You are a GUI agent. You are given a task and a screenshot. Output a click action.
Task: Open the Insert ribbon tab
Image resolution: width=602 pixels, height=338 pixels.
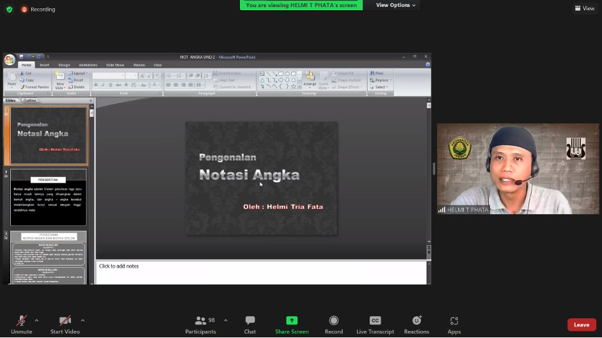(x=44, y=65)
